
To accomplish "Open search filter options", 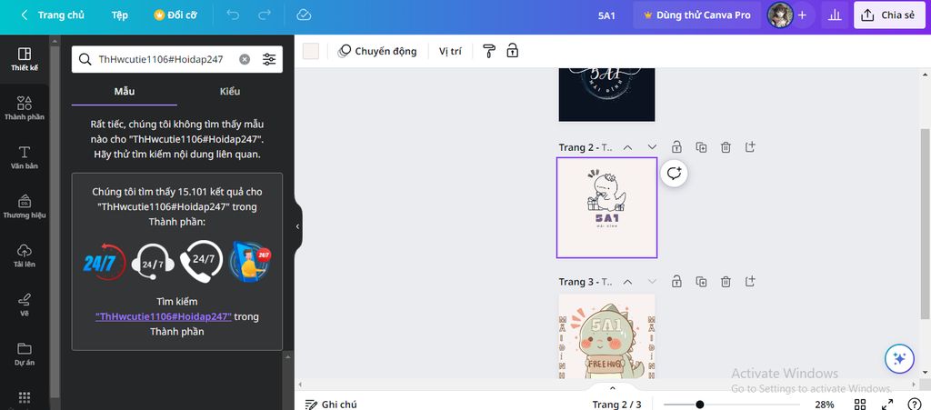I will [269, 59].
